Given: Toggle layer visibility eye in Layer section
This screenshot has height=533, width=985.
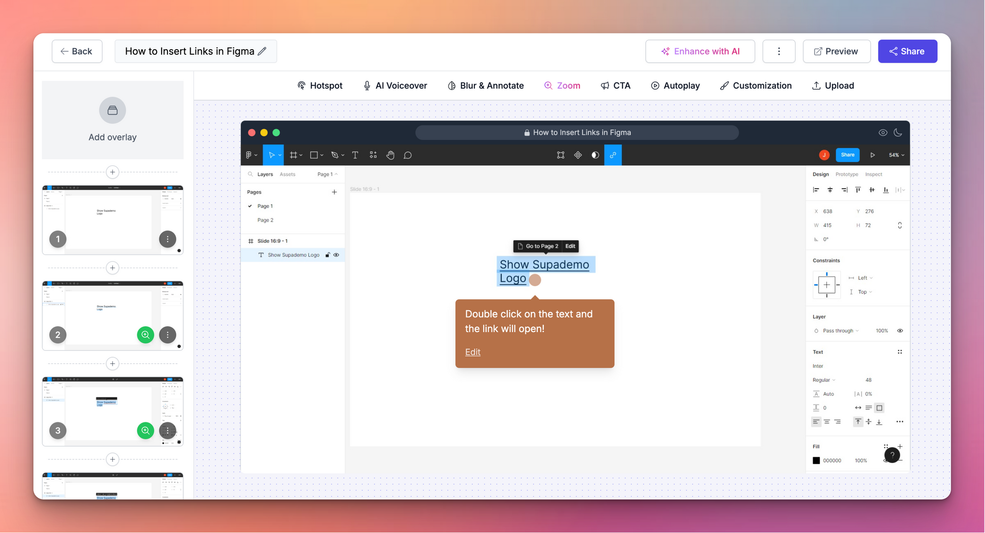Looking at the screenshot, I should coord(900,331).
